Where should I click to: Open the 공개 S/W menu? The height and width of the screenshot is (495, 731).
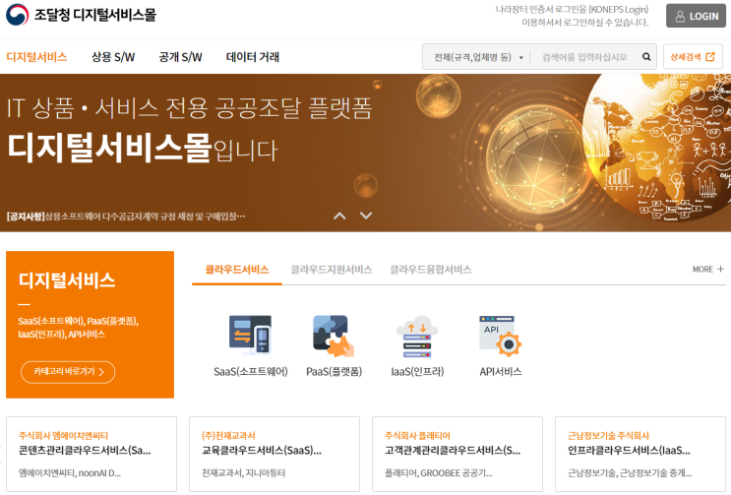(x=180, y=57)
